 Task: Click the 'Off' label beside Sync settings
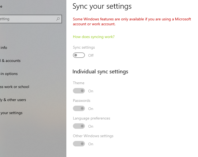point(91,55)
